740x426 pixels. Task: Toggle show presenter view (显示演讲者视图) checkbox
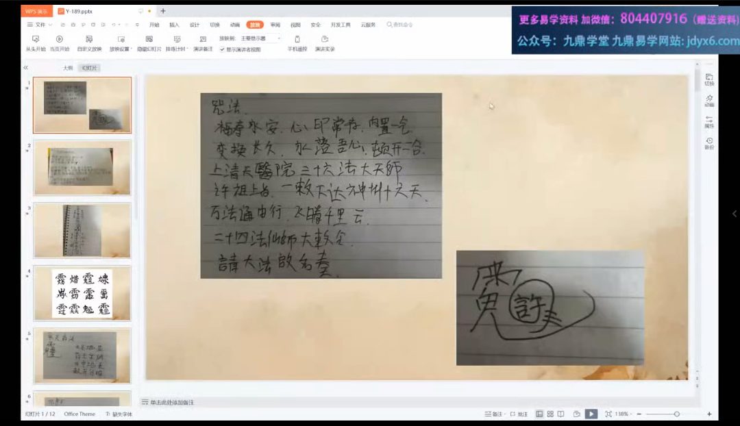(222, 49)
